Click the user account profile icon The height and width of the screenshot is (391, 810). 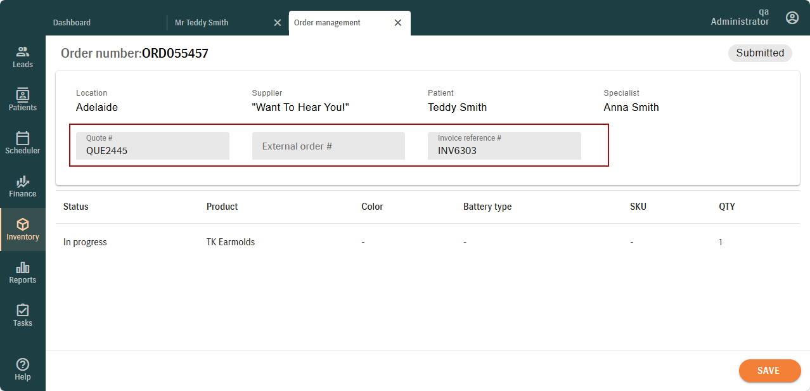coord(792,18)
